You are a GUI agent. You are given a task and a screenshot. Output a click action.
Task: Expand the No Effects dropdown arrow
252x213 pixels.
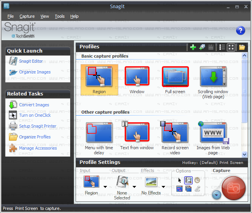pos(164,187)
